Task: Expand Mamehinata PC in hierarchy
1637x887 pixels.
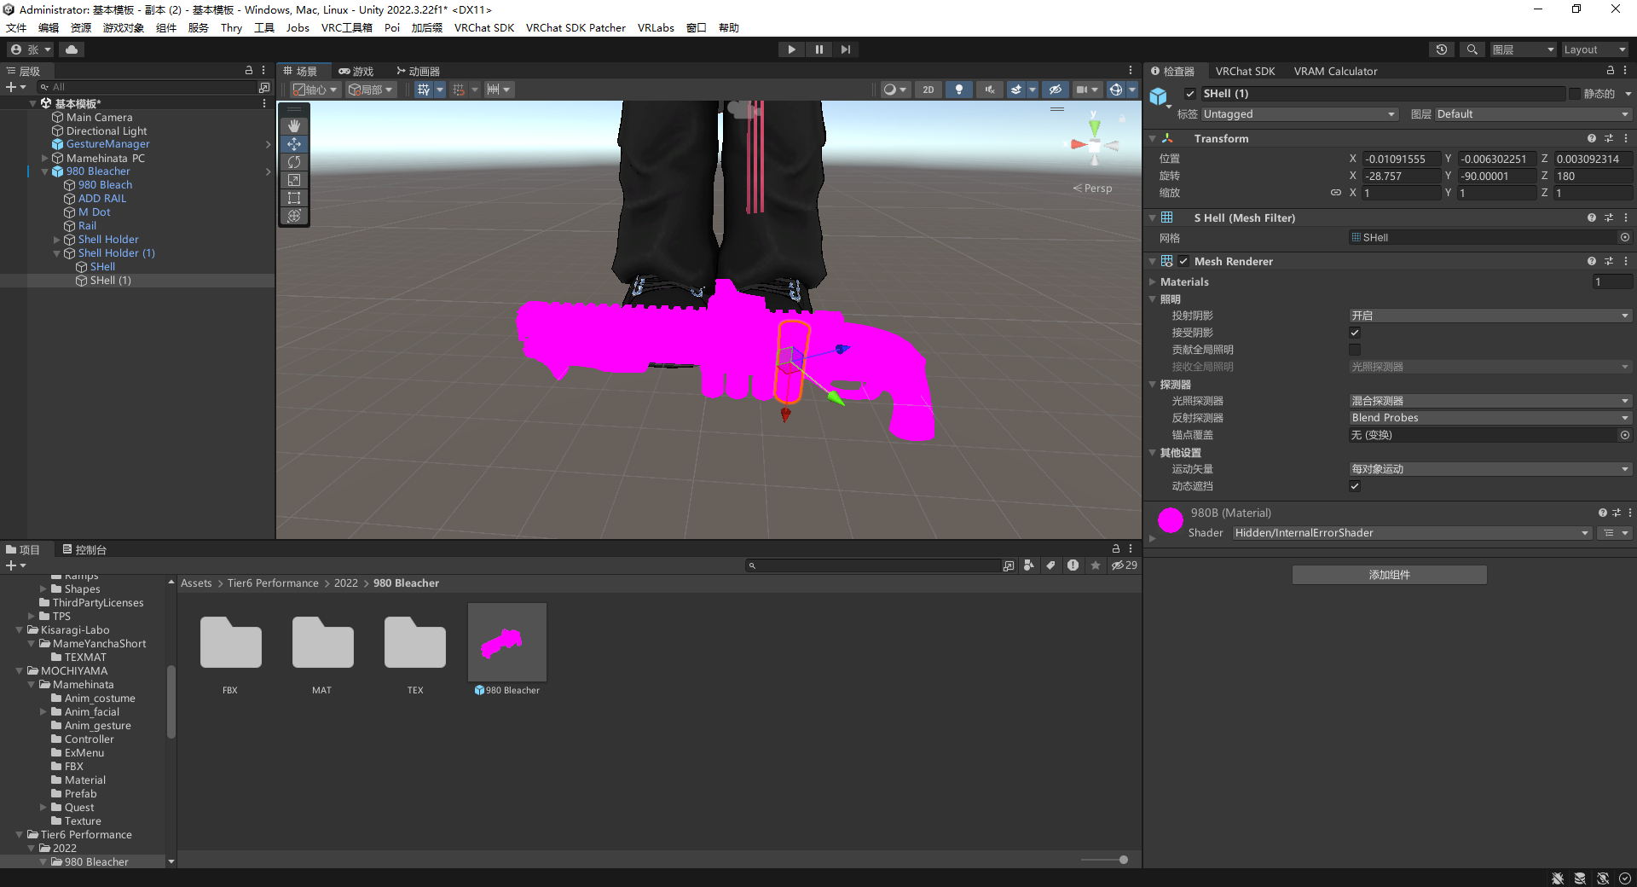Action: (x=45, y=159)
